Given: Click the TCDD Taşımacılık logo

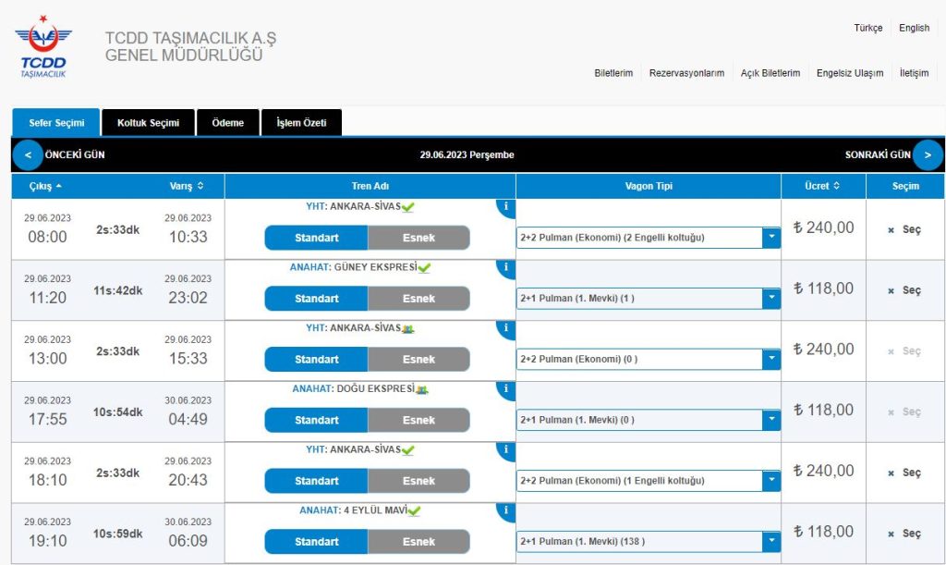Looking at the screenshot, I should 43,47.
